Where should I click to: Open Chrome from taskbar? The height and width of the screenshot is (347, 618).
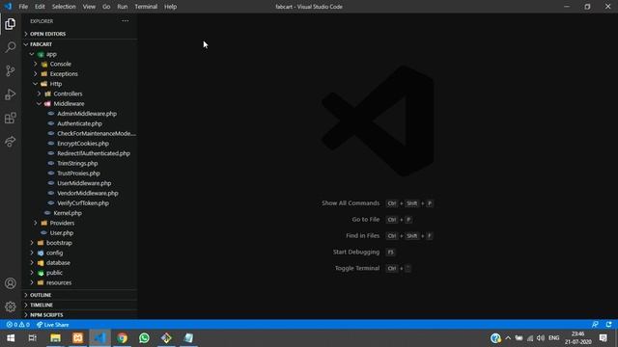tap(122, 338)
